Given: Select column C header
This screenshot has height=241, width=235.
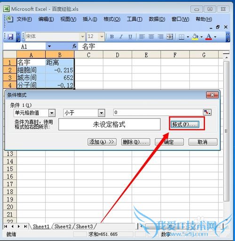Looking at the screenshot, I should 88,55.
